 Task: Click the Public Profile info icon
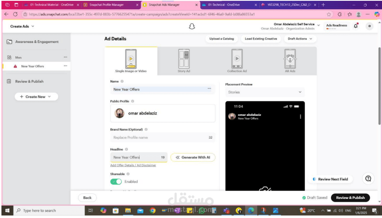(x=133, y=101)
